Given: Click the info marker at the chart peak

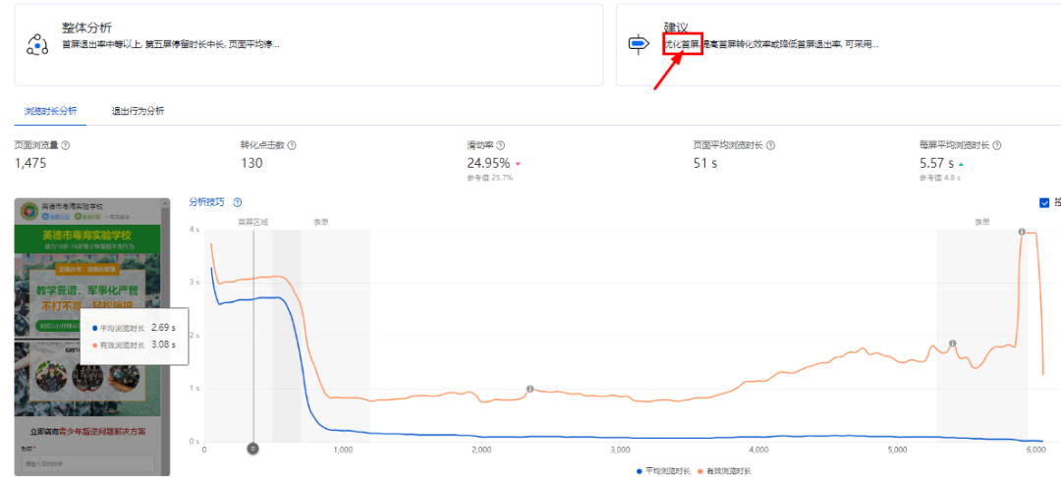Looking at the screenshot, I should click(x=1022, y=232).
